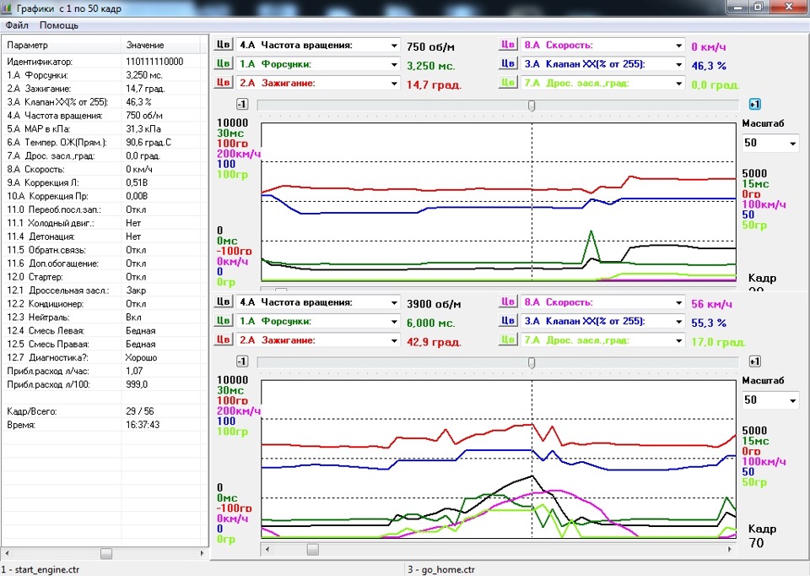Click the -1 frame button above the upper graph
810x576 pixels.
[x=242, y=104]
